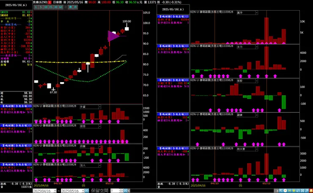Screen dimensions: 313x193
Task: Click the 67.30 low price label on chart
Action: pos(53,92)
